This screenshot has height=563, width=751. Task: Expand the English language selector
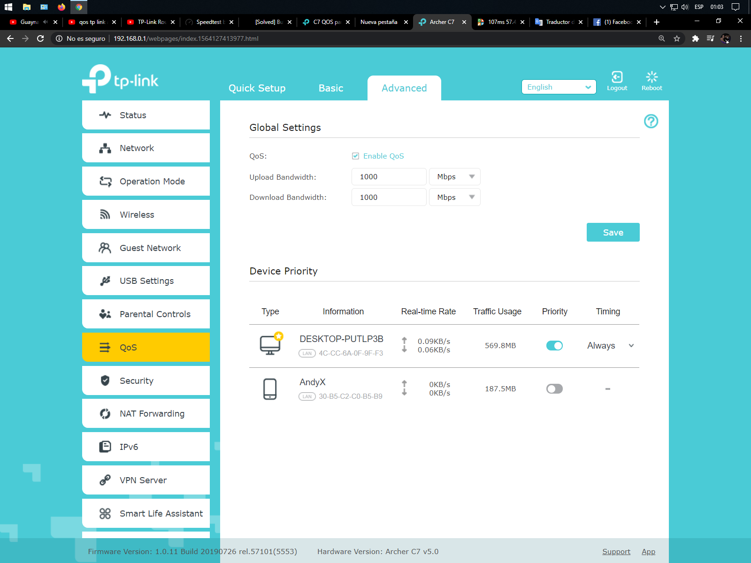point(559,87)
